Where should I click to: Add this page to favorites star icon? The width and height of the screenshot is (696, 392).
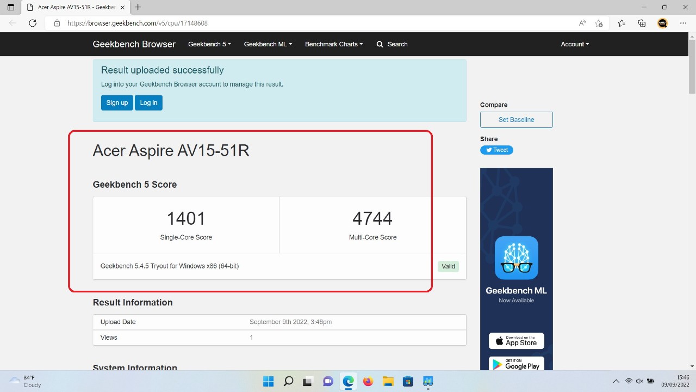pyautogui.click(x=599, y=23)
